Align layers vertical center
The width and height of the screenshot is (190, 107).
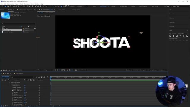coord(184,36)
